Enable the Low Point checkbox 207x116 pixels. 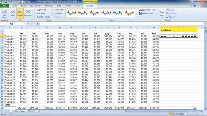35,14
